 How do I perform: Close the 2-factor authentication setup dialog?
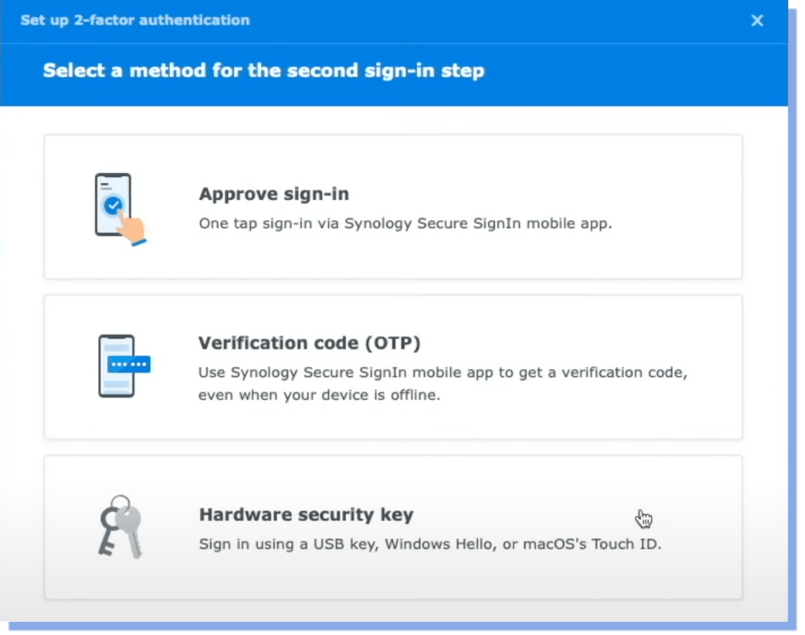pyautogui.click(x=757, y=21)
